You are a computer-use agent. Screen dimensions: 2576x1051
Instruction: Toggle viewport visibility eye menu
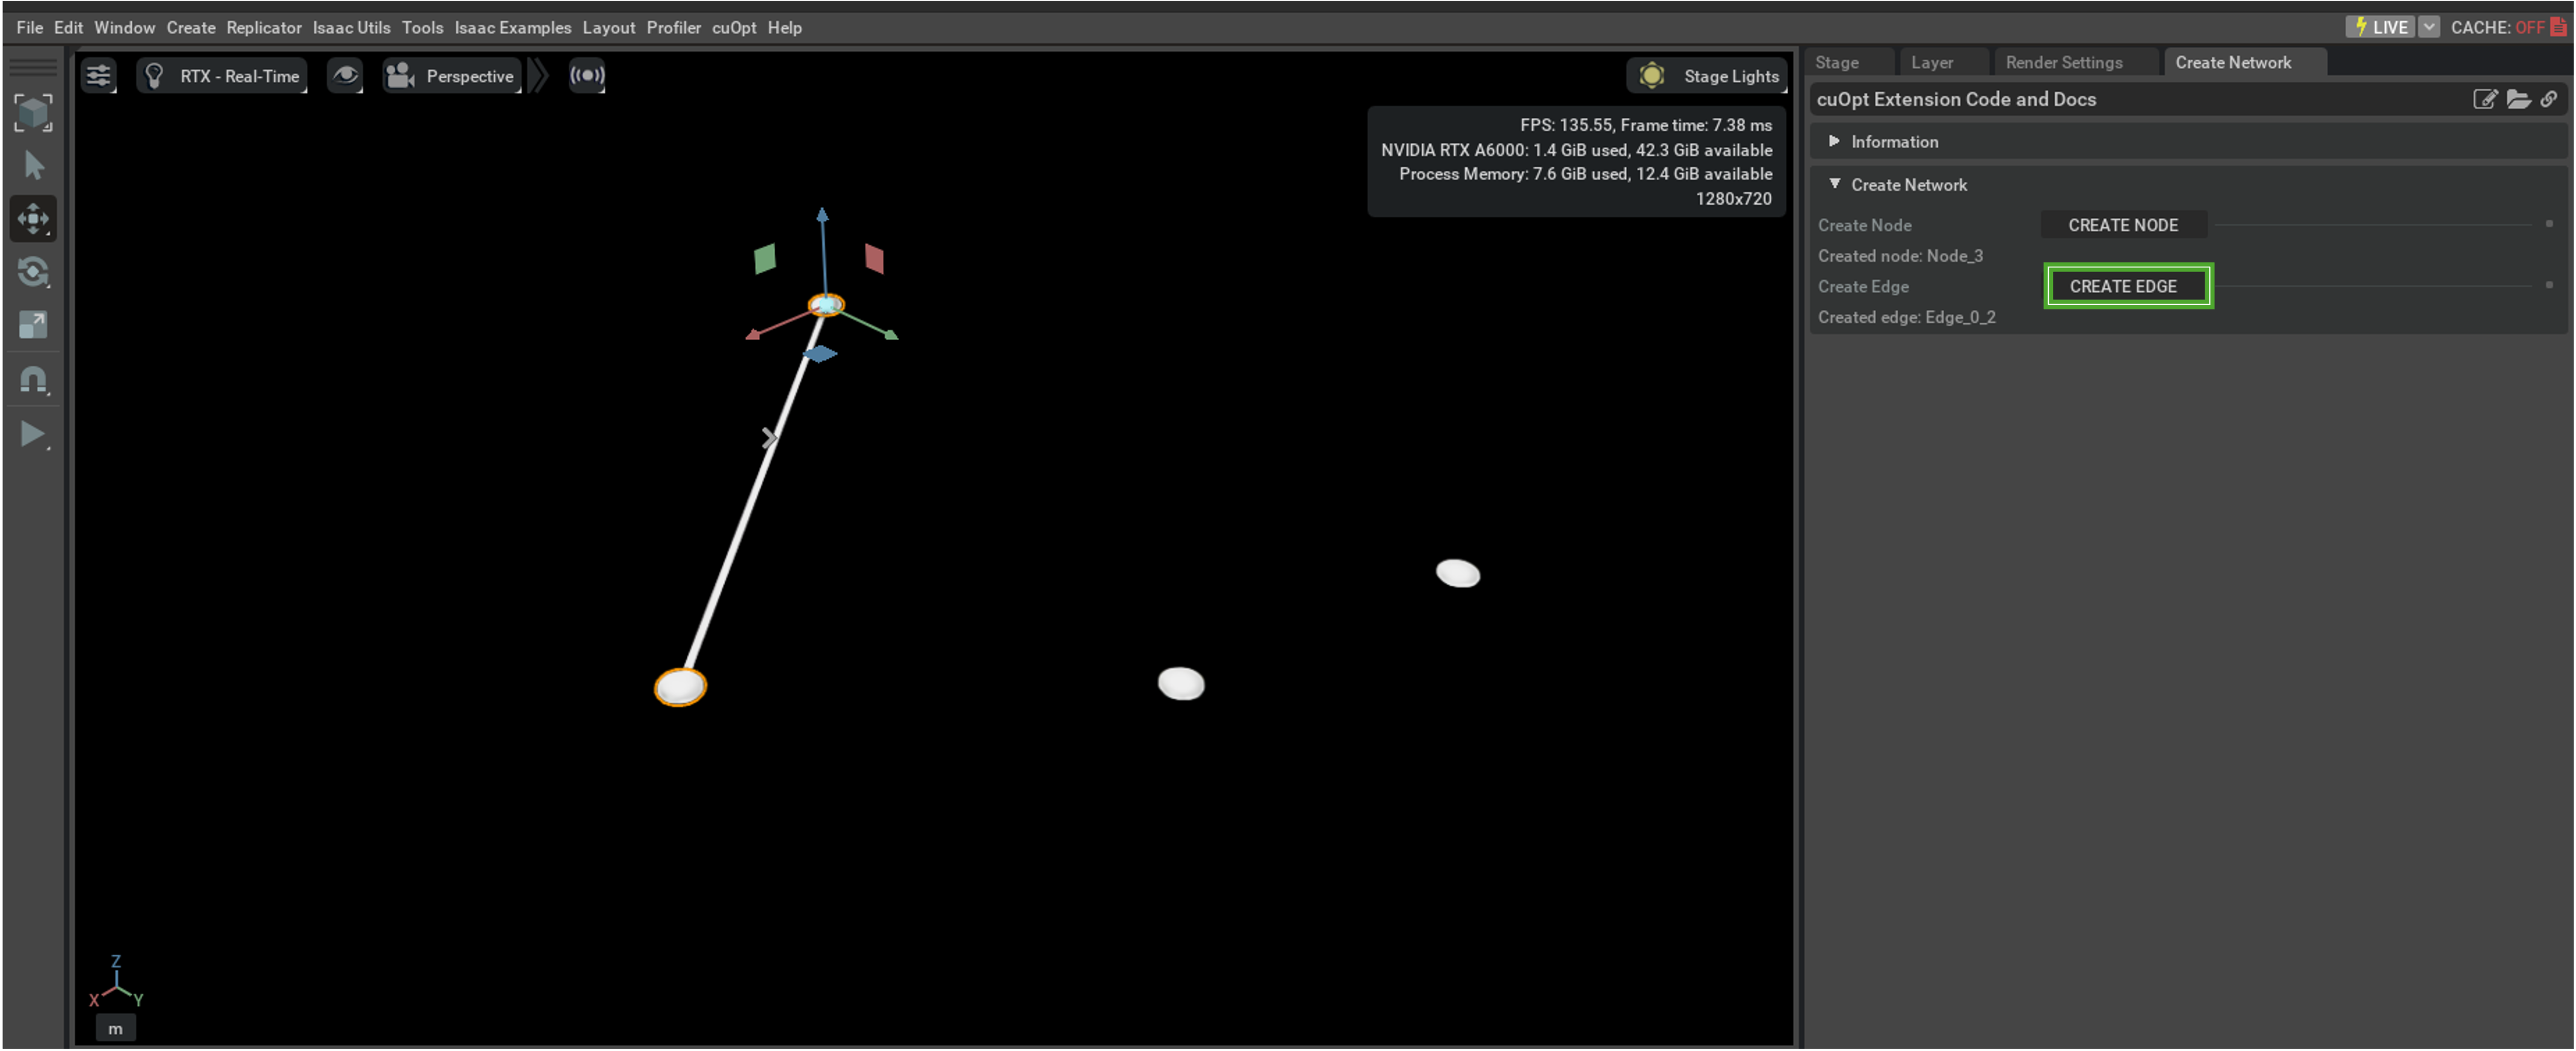pyautogui.click(x=345, y=76)
